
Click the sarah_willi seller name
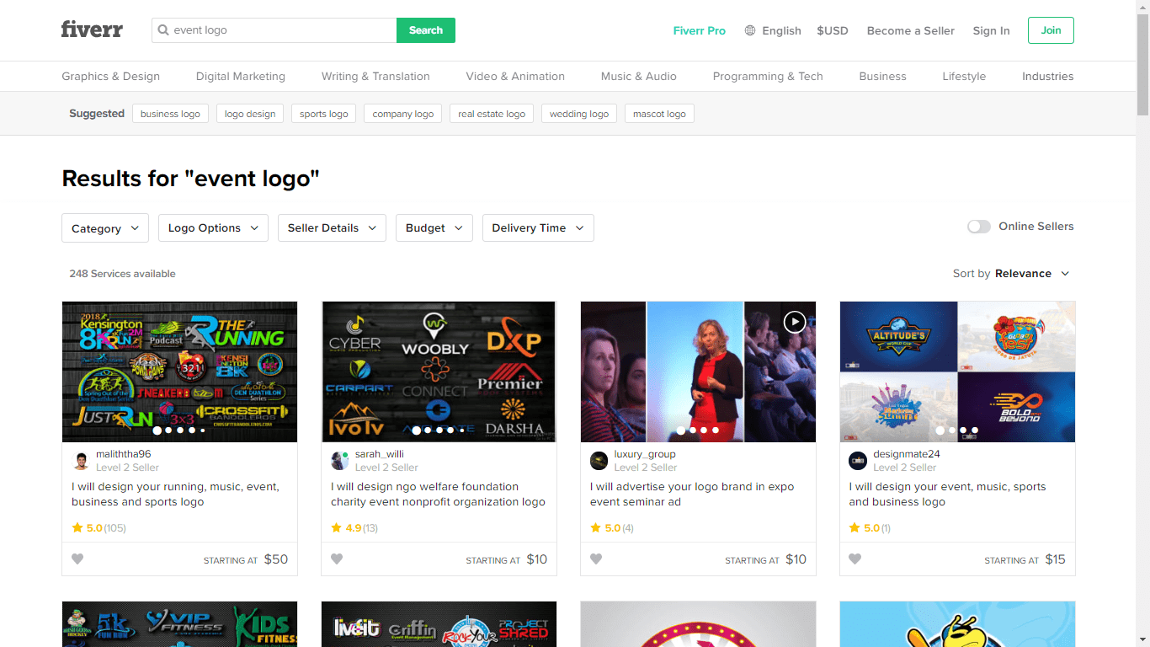pyautogui.click(x=380, y=454)
